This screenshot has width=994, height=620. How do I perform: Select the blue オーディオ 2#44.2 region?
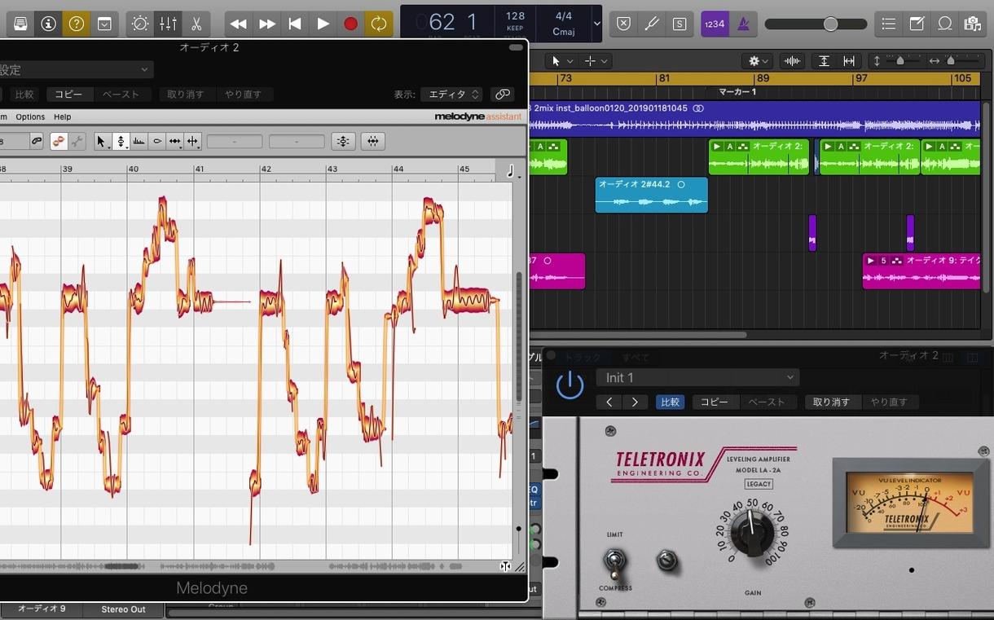651,195
